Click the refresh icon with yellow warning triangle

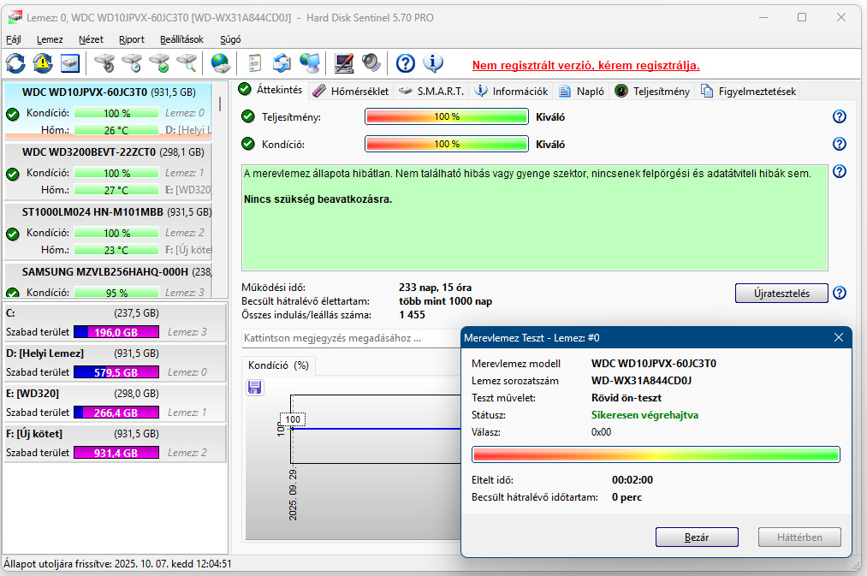click(x=43, y=63)
